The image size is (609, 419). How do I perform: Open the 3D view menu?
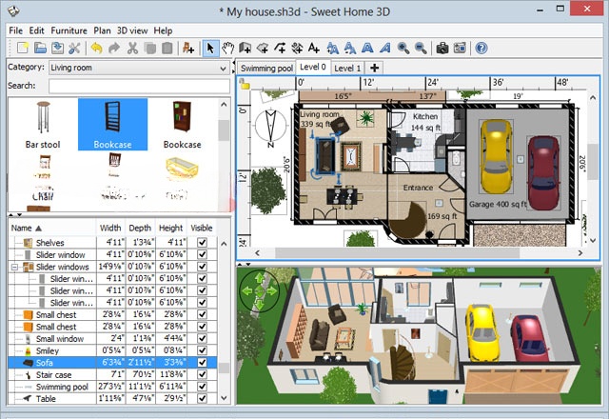tap(132, 30)
